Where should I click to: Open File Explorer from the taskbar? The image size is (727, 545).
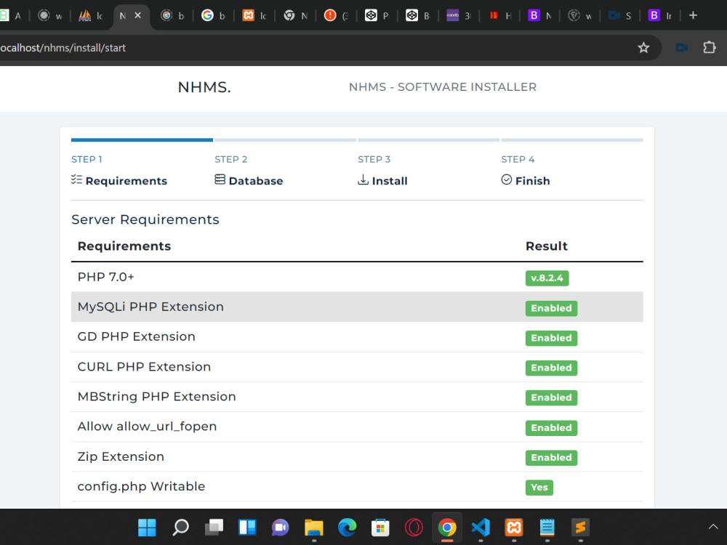coord(314,528)
